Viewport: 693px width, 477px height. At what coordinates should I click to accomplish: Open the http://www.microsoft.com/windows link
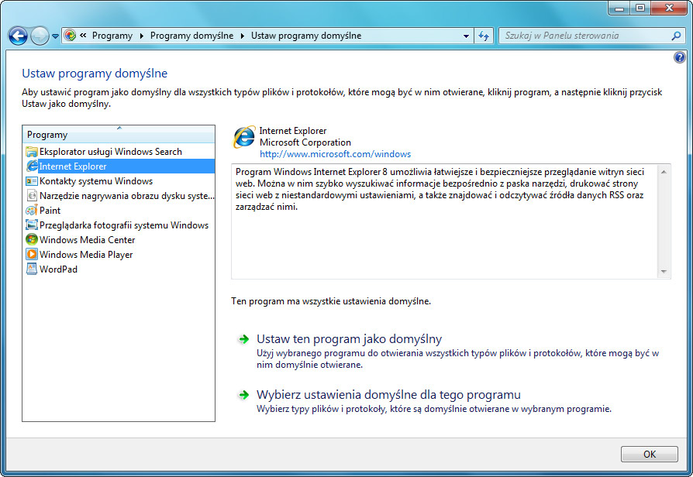335,154
